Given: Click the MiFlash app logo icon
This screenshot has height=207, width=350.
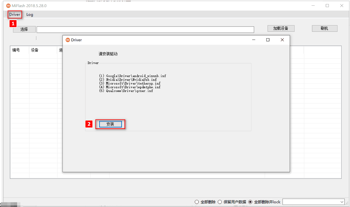Looking at the screenshot, I should point(8,6).
